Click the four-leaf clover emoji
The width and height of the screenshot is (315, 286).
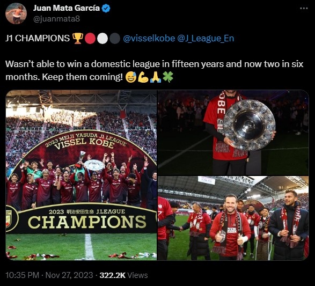click(x=168, y=77)
